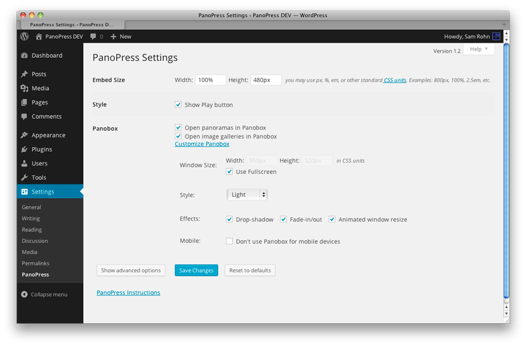Screen dimensions: 526x346
Task: Click the Dashboard gauge icon
Action: (x=24, y=56)
